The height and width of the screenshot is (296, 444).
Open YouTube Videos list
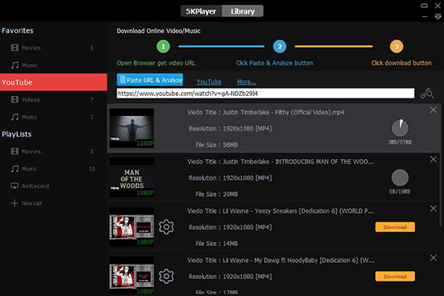coord(53,100)
